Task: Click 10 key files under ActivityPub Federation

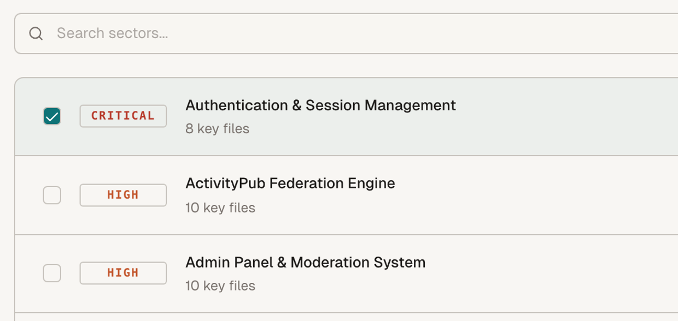Action: (x=220, y=208)
